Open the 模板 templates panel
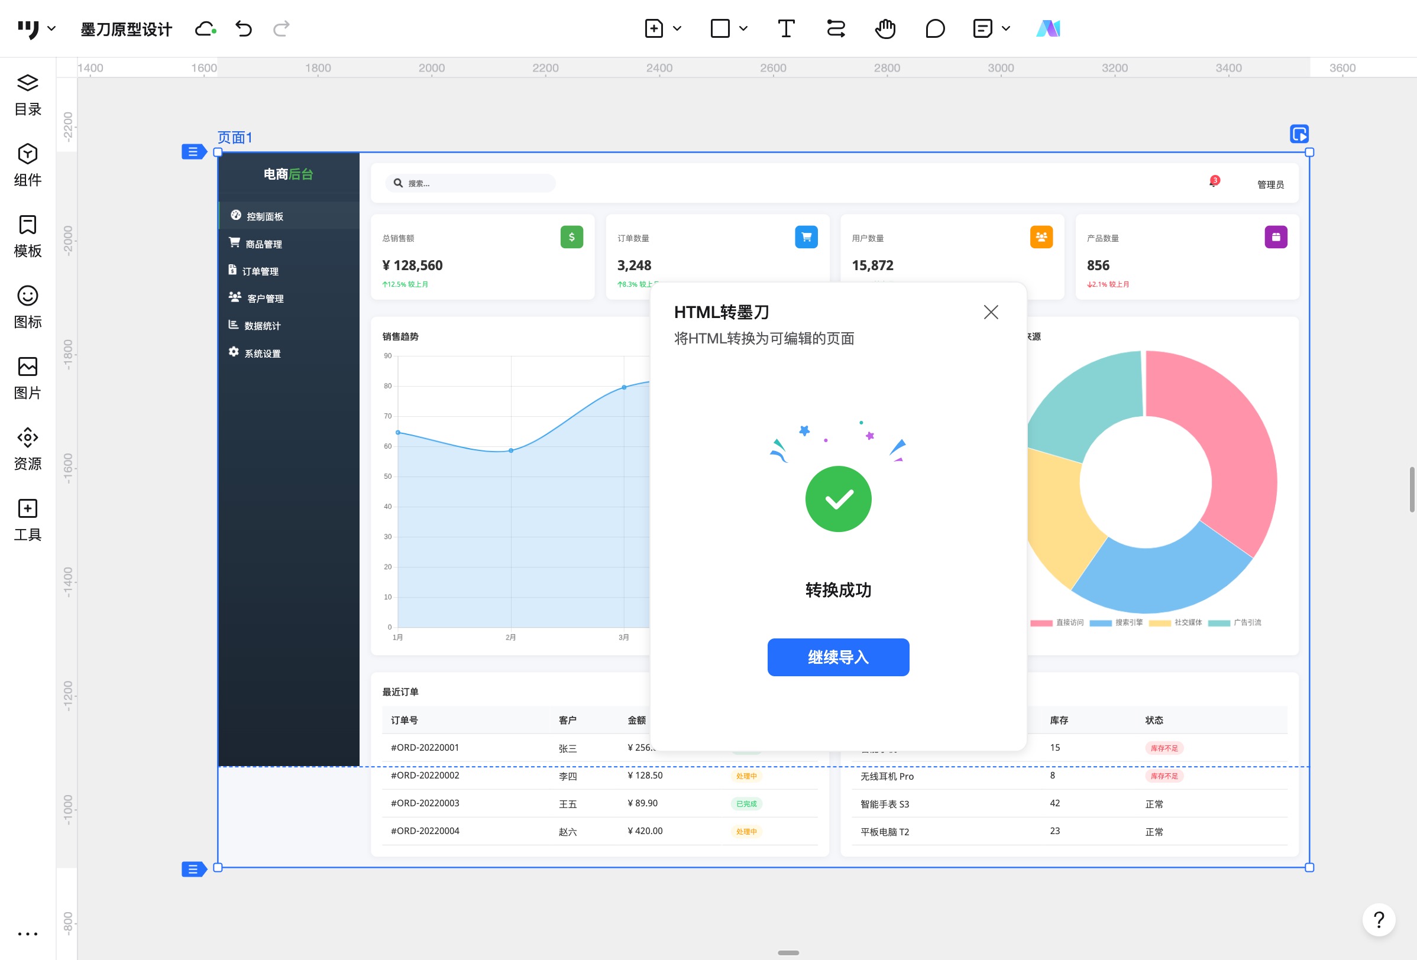Image resolution: width=1417 pixels, height=960 pixels. click(x=27, y=236)
